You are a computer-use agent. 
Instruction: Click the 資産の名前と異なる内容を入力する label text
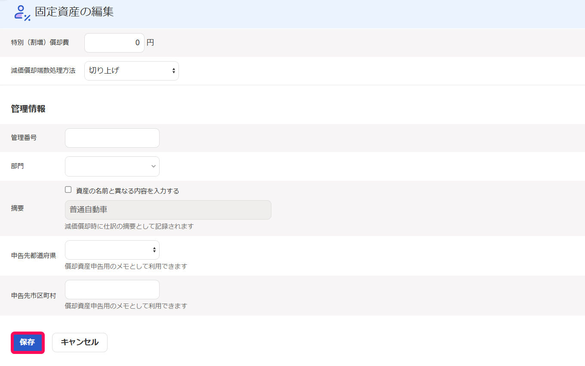(x=128, y=191)
